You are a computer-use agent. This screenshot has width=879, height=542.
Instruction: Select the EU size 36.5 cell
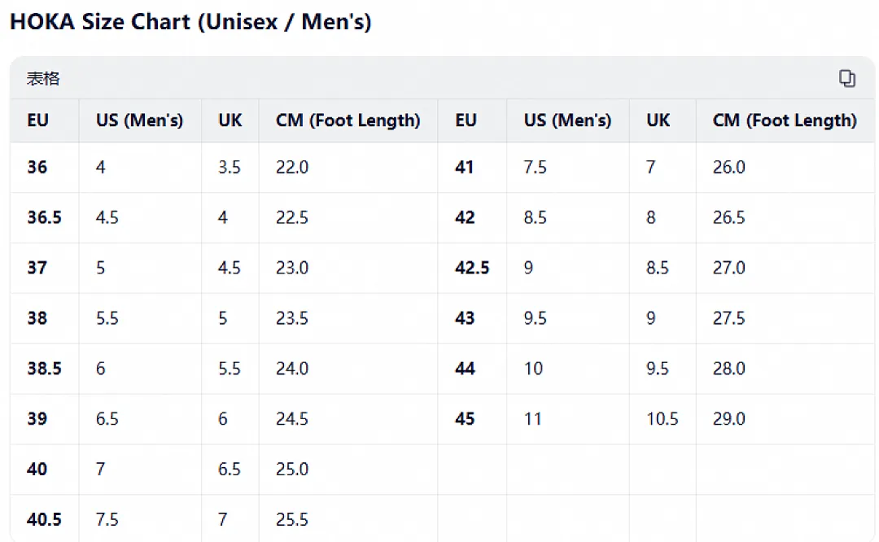pos(44,217)
